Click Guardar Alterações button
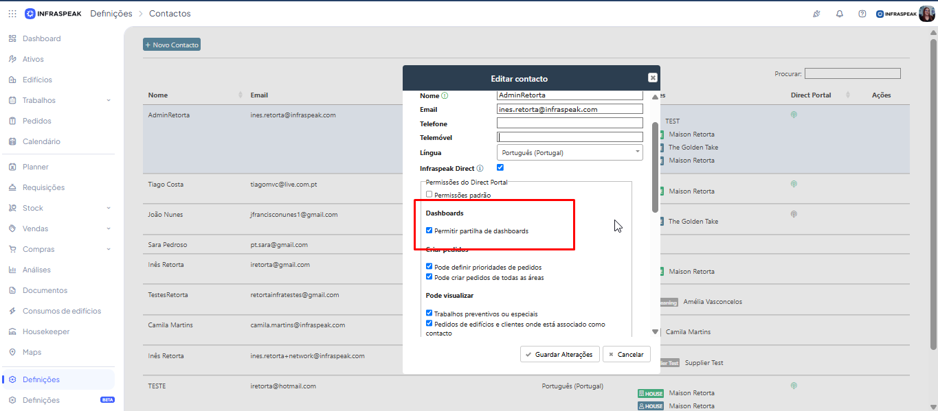 [560, 354]
